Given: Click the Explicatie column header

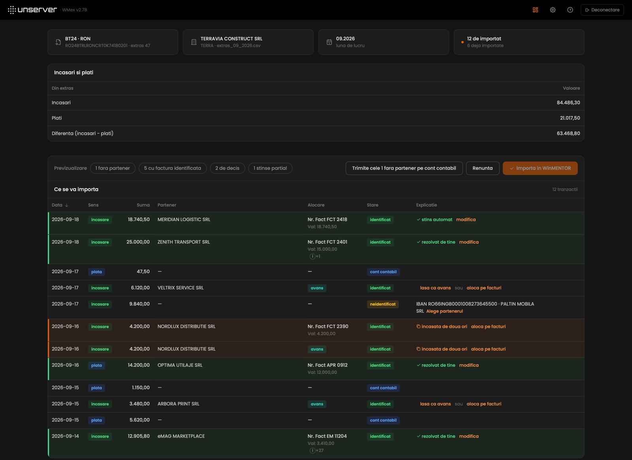Looking at the screenshot, I should (427, 205).
